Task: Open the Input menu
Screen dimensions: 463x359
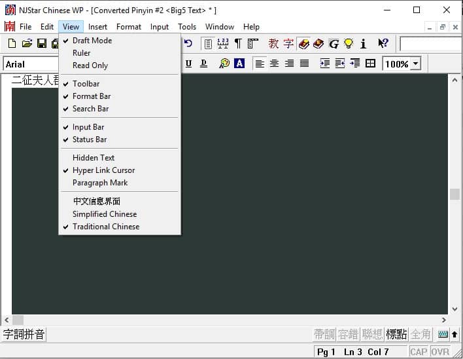Action: pos(160,27)
